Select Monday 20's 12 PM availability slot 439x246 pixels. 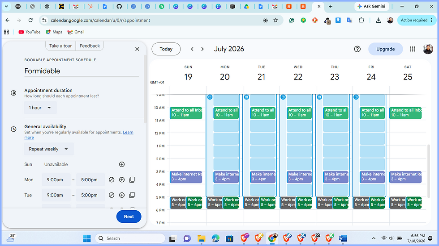pyautogui.click(x=226, y=138)
